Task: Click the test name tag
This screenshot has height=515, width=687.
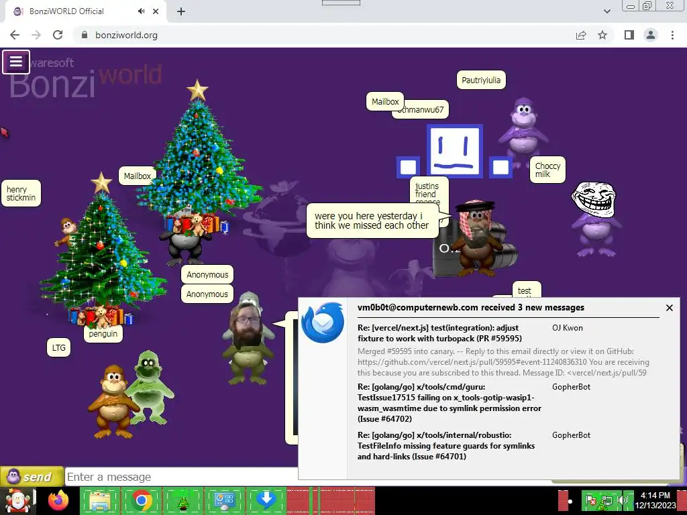Action: [x=526, y=290]
